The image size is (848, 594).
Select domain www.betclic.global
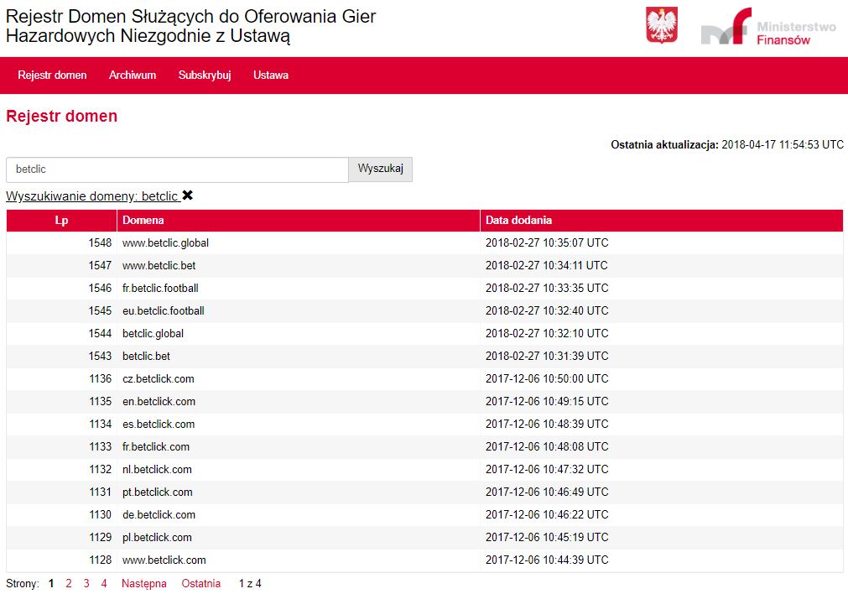pyautogui.click(x=165, y=243)
